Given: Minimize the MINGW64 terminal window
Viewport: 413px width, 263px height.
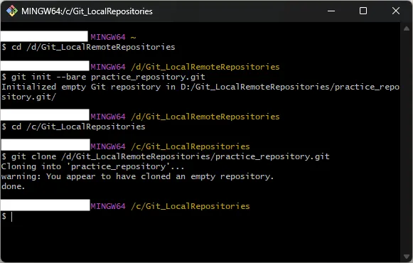Looking at the screenshot, I should point(331,11).
